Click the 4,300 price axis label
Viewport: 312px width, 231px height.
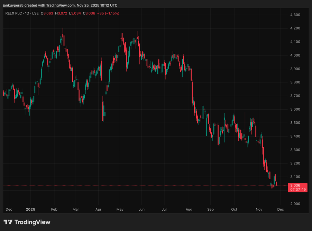pos(295,15)
